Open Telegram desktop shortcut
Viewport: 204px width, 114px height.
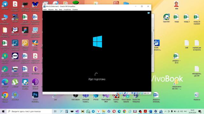[5, 5]
